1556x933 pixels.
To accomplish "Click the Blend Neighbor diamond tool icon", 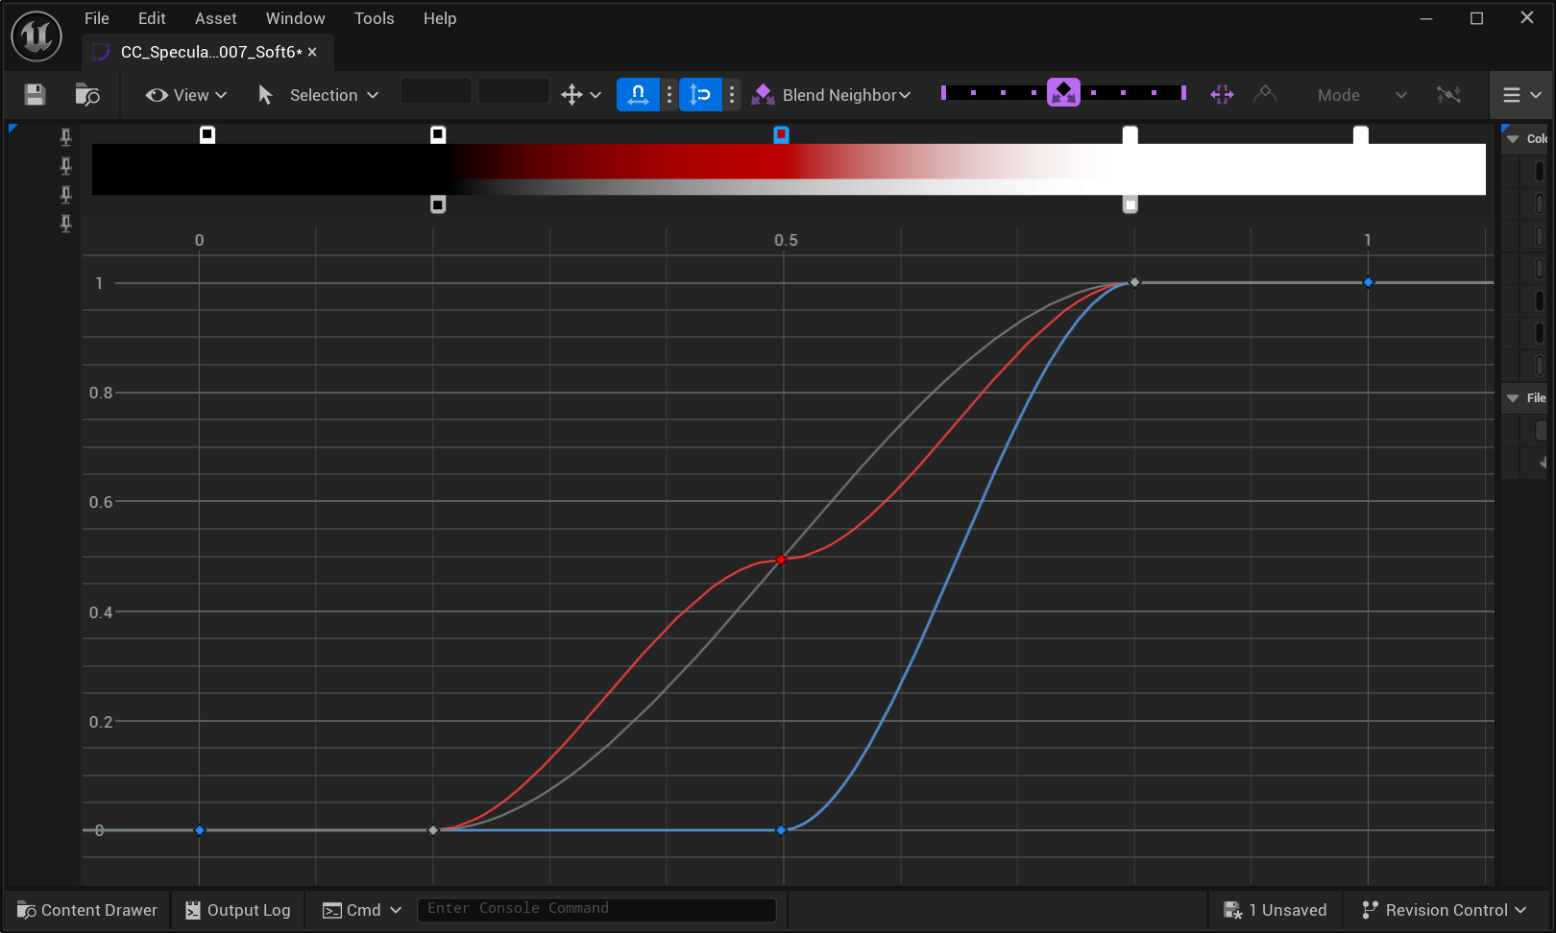I will pyautogui.click(x=764, y=94).
